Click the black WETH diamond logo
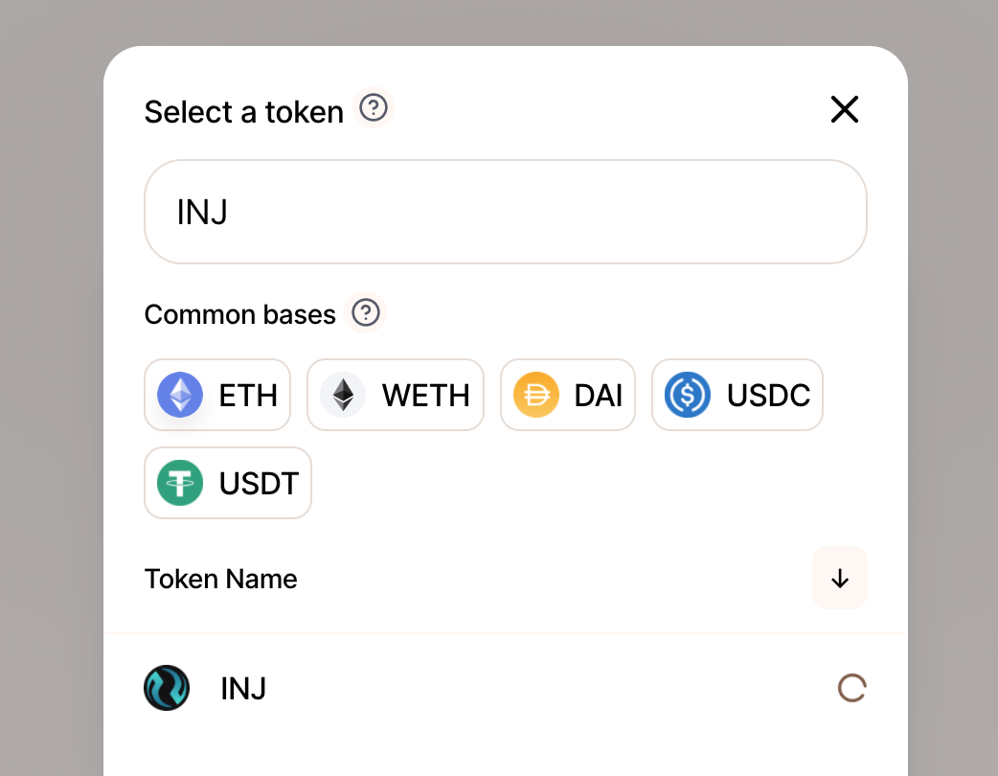Viewport: 998px width, 776px height. coord(343,395)
